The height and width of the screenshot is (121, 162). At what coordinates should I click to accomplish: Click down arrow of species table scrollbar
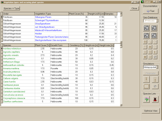click(x=121, y=105)
